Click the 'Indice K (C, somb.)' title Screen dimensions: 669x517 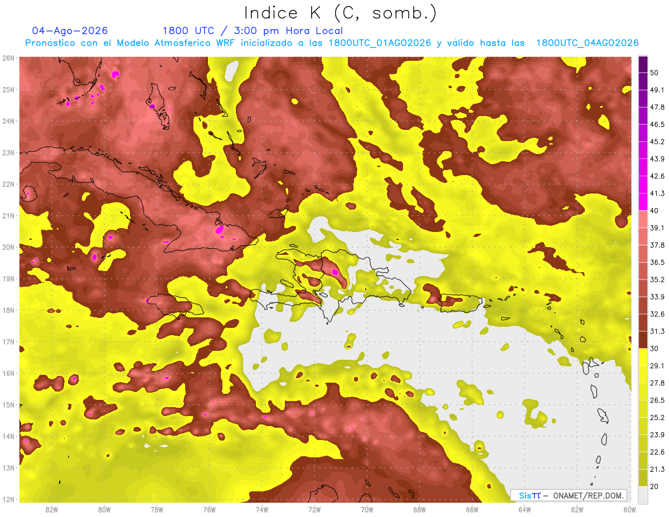(341, 13)
